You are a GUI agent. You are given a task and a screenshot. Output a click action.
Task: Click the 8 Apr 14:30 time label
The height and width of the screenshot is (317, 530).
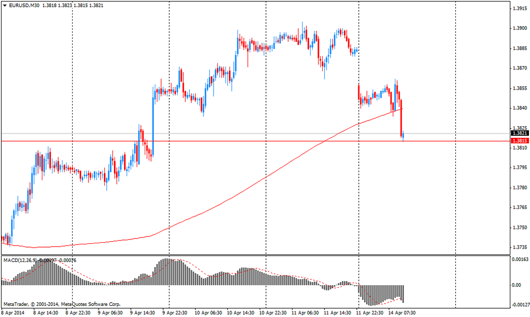[x=46, y=313]
